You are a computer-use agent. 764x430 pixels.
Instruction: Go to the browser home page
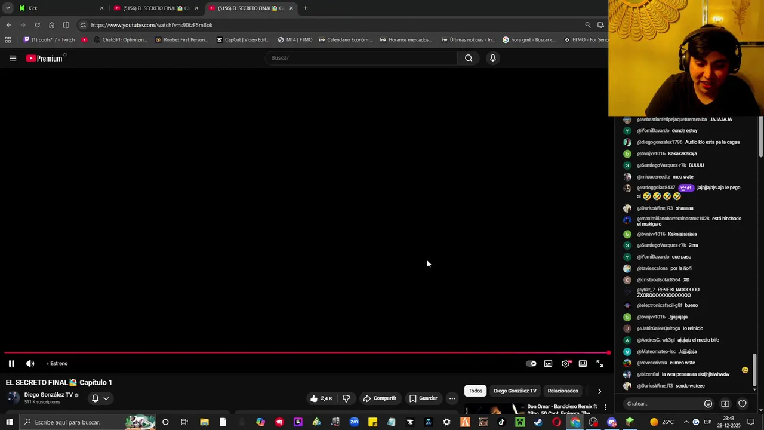tap(51, 25)
